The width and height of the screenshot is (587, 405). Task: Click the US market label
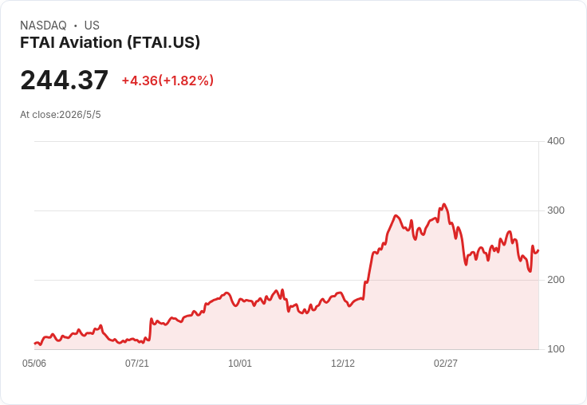pyautogui.click(x=92, y=26)
